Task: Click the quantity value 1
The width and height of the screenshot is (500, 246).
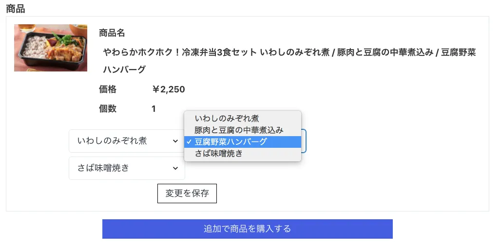Action: coord(154,109)
